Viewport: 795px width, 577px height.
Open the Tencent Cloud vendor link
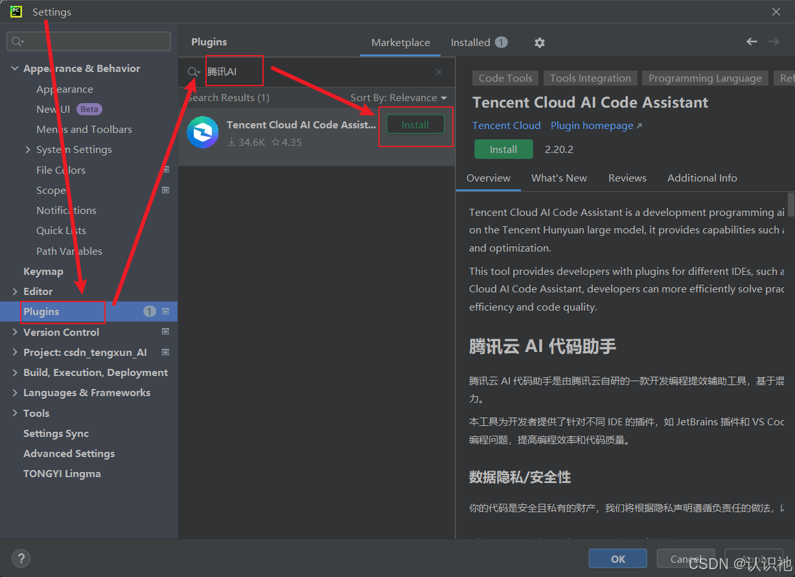(506, 126)
